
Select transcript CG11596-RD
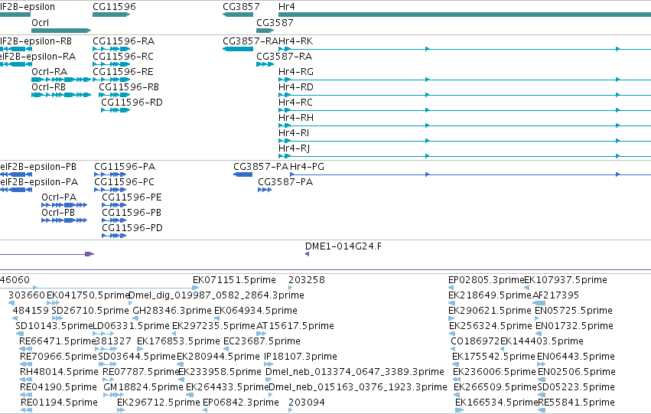pos(132,103)
